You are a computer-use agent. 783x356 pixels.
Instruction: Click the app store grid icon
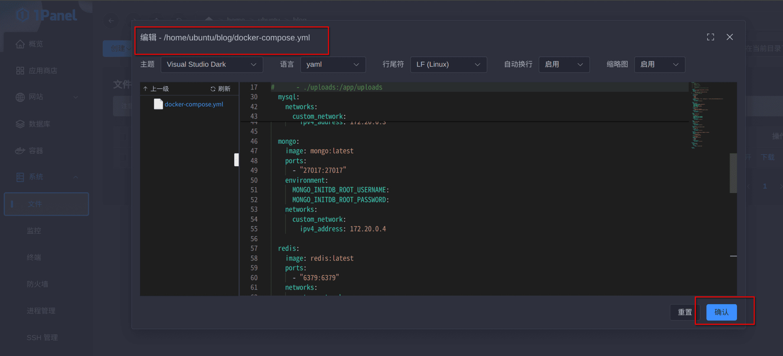tap(20, 71)
